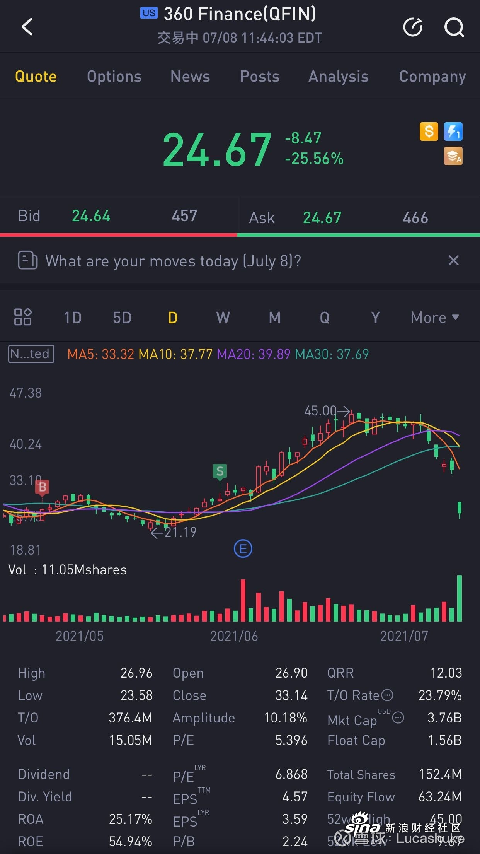Go back using the back arrow
Screen dimensions: 480x854
coord(27,27)
